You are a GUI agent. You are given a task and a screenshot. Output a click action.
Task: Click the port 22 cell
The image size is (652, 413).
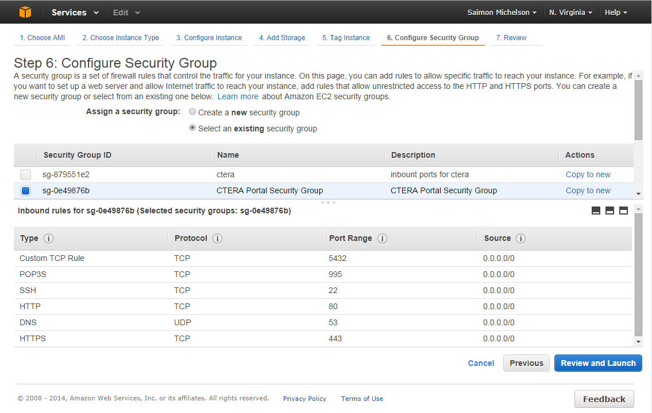coord(333,291)
